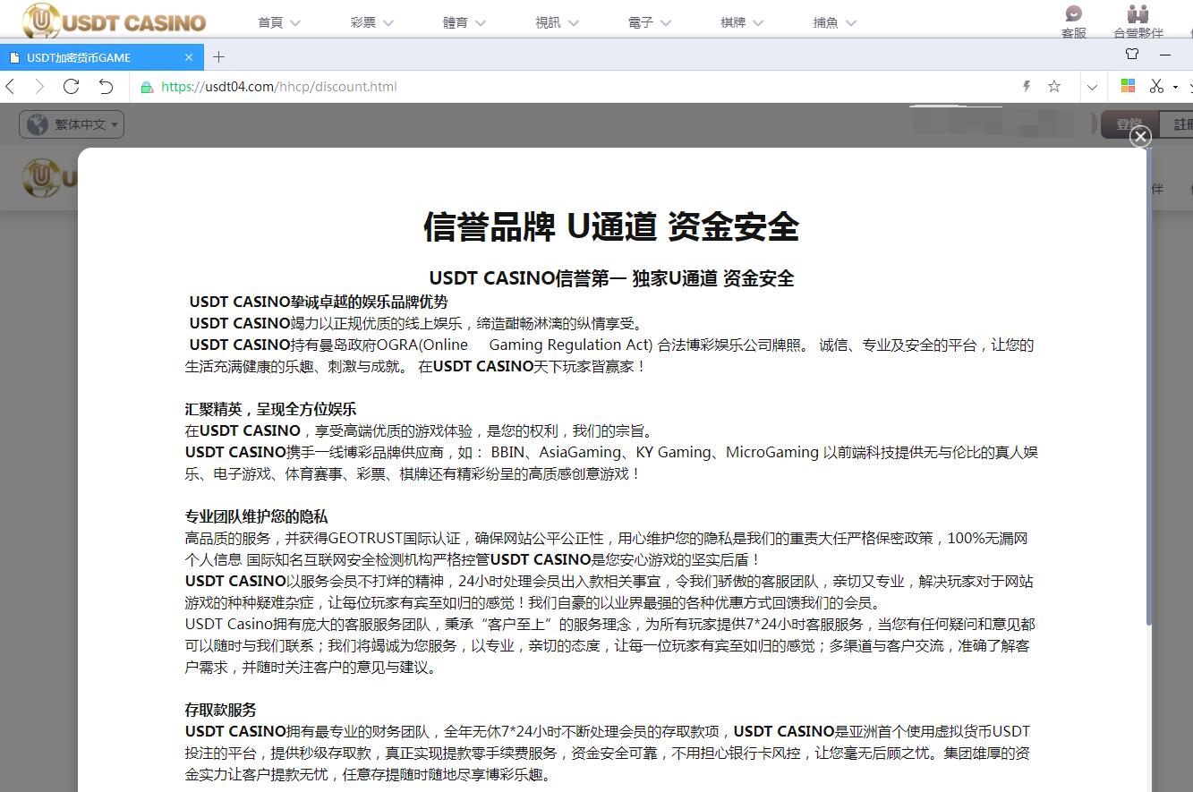Screen dimensions: 1193x792
Task: Click subheading USDT CASINO信誉第一 独家U通道 资金安全
Action: pos(611,278)
